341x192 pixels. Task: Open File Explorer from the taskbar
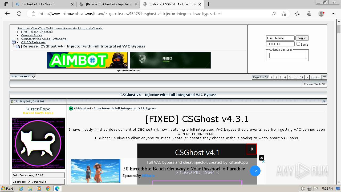tap(30, 189)
